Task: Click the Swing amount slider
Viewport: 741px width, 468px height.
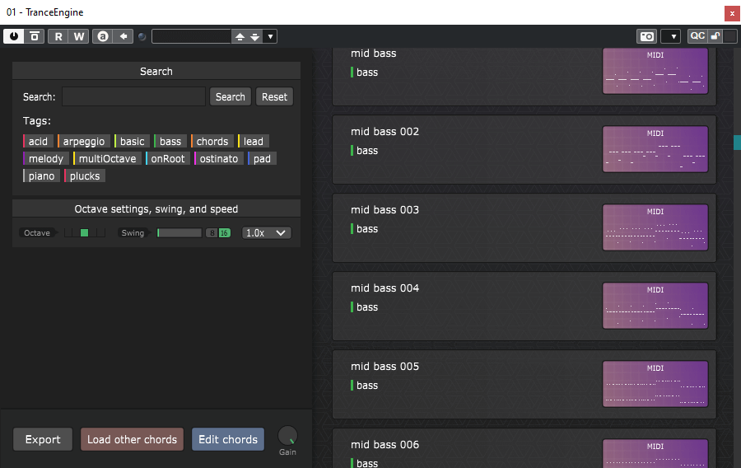Action: click(179, 232)
